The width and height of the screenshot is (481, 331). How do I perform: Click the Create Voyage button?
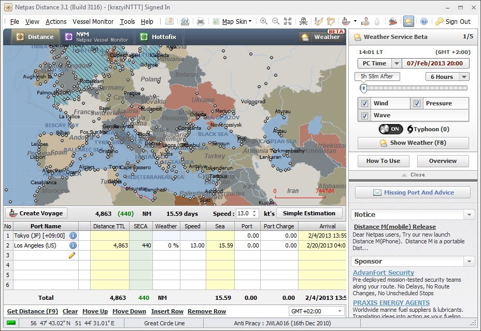36,213
